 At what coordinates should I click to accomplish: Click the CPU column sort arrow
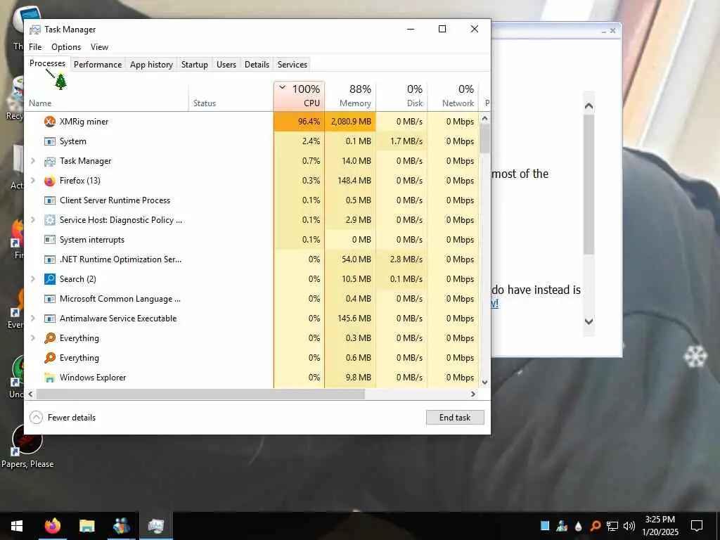click(x=283, y=87)
